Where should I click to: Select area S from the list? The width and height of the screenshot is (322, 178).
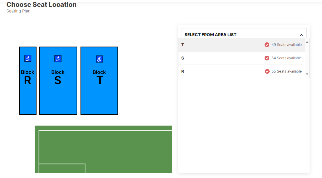pos(241,58)
